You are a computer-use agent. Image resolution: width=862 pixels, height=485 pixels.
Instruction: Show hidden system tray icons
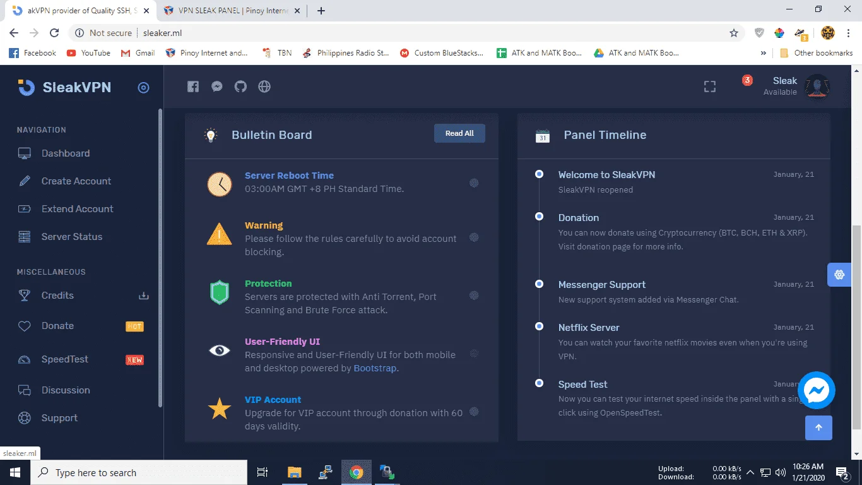pos(750,472)
